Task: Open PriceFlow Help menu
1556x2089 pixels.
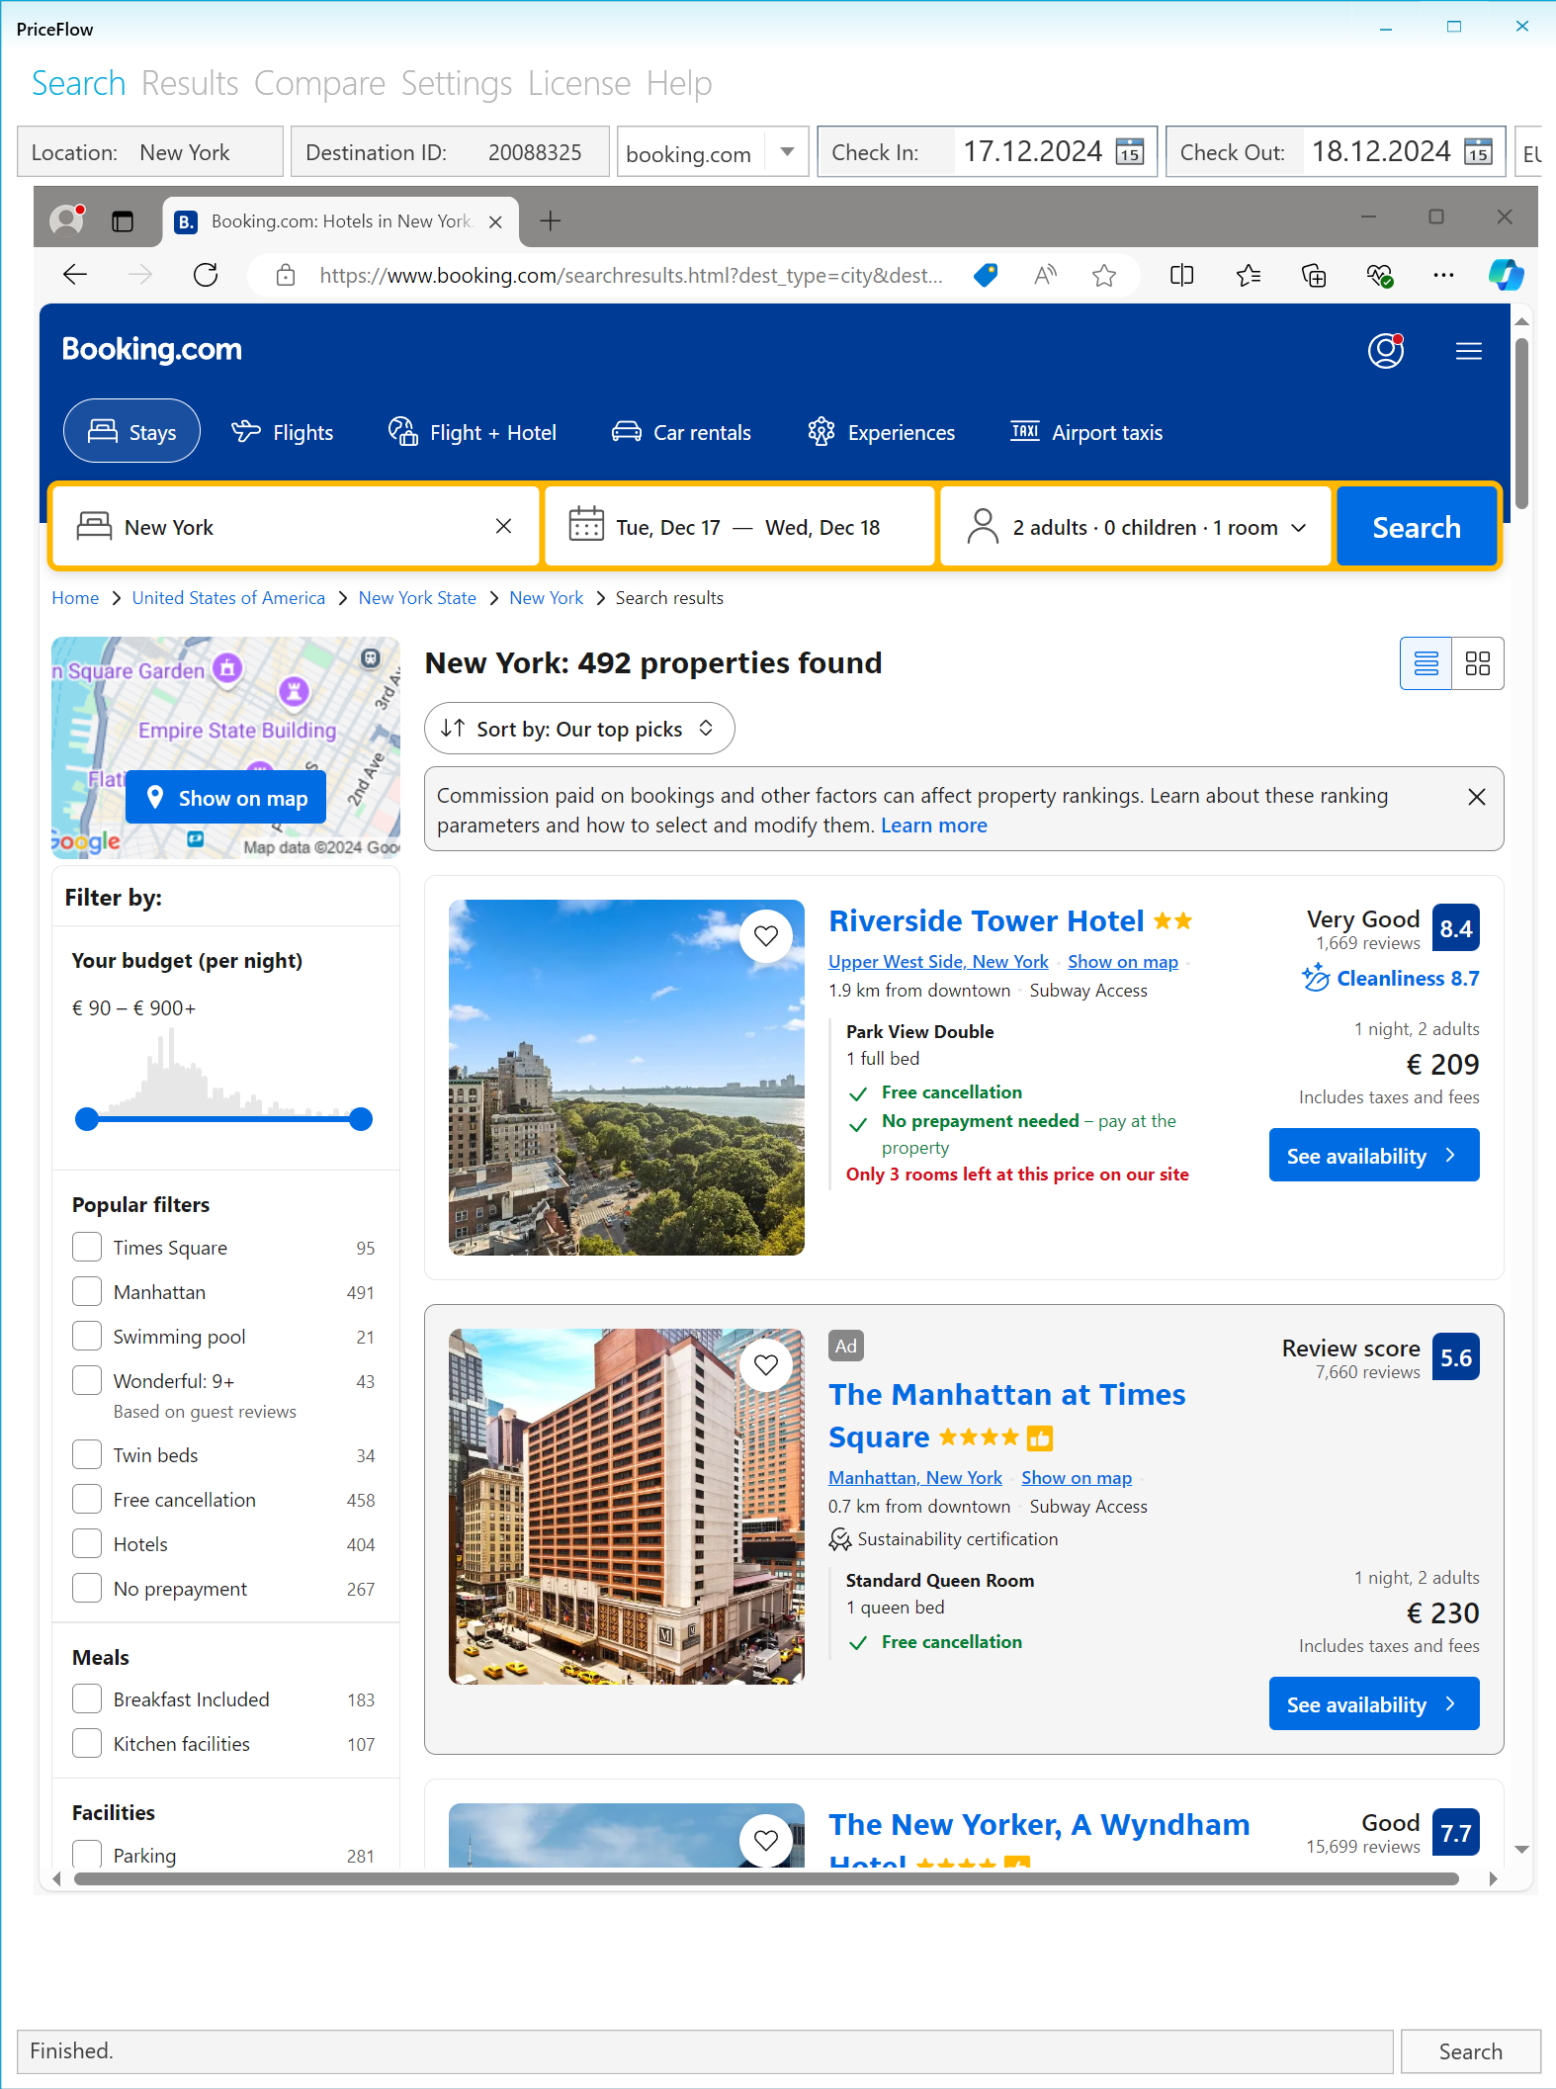Action: tap(679, 83)
